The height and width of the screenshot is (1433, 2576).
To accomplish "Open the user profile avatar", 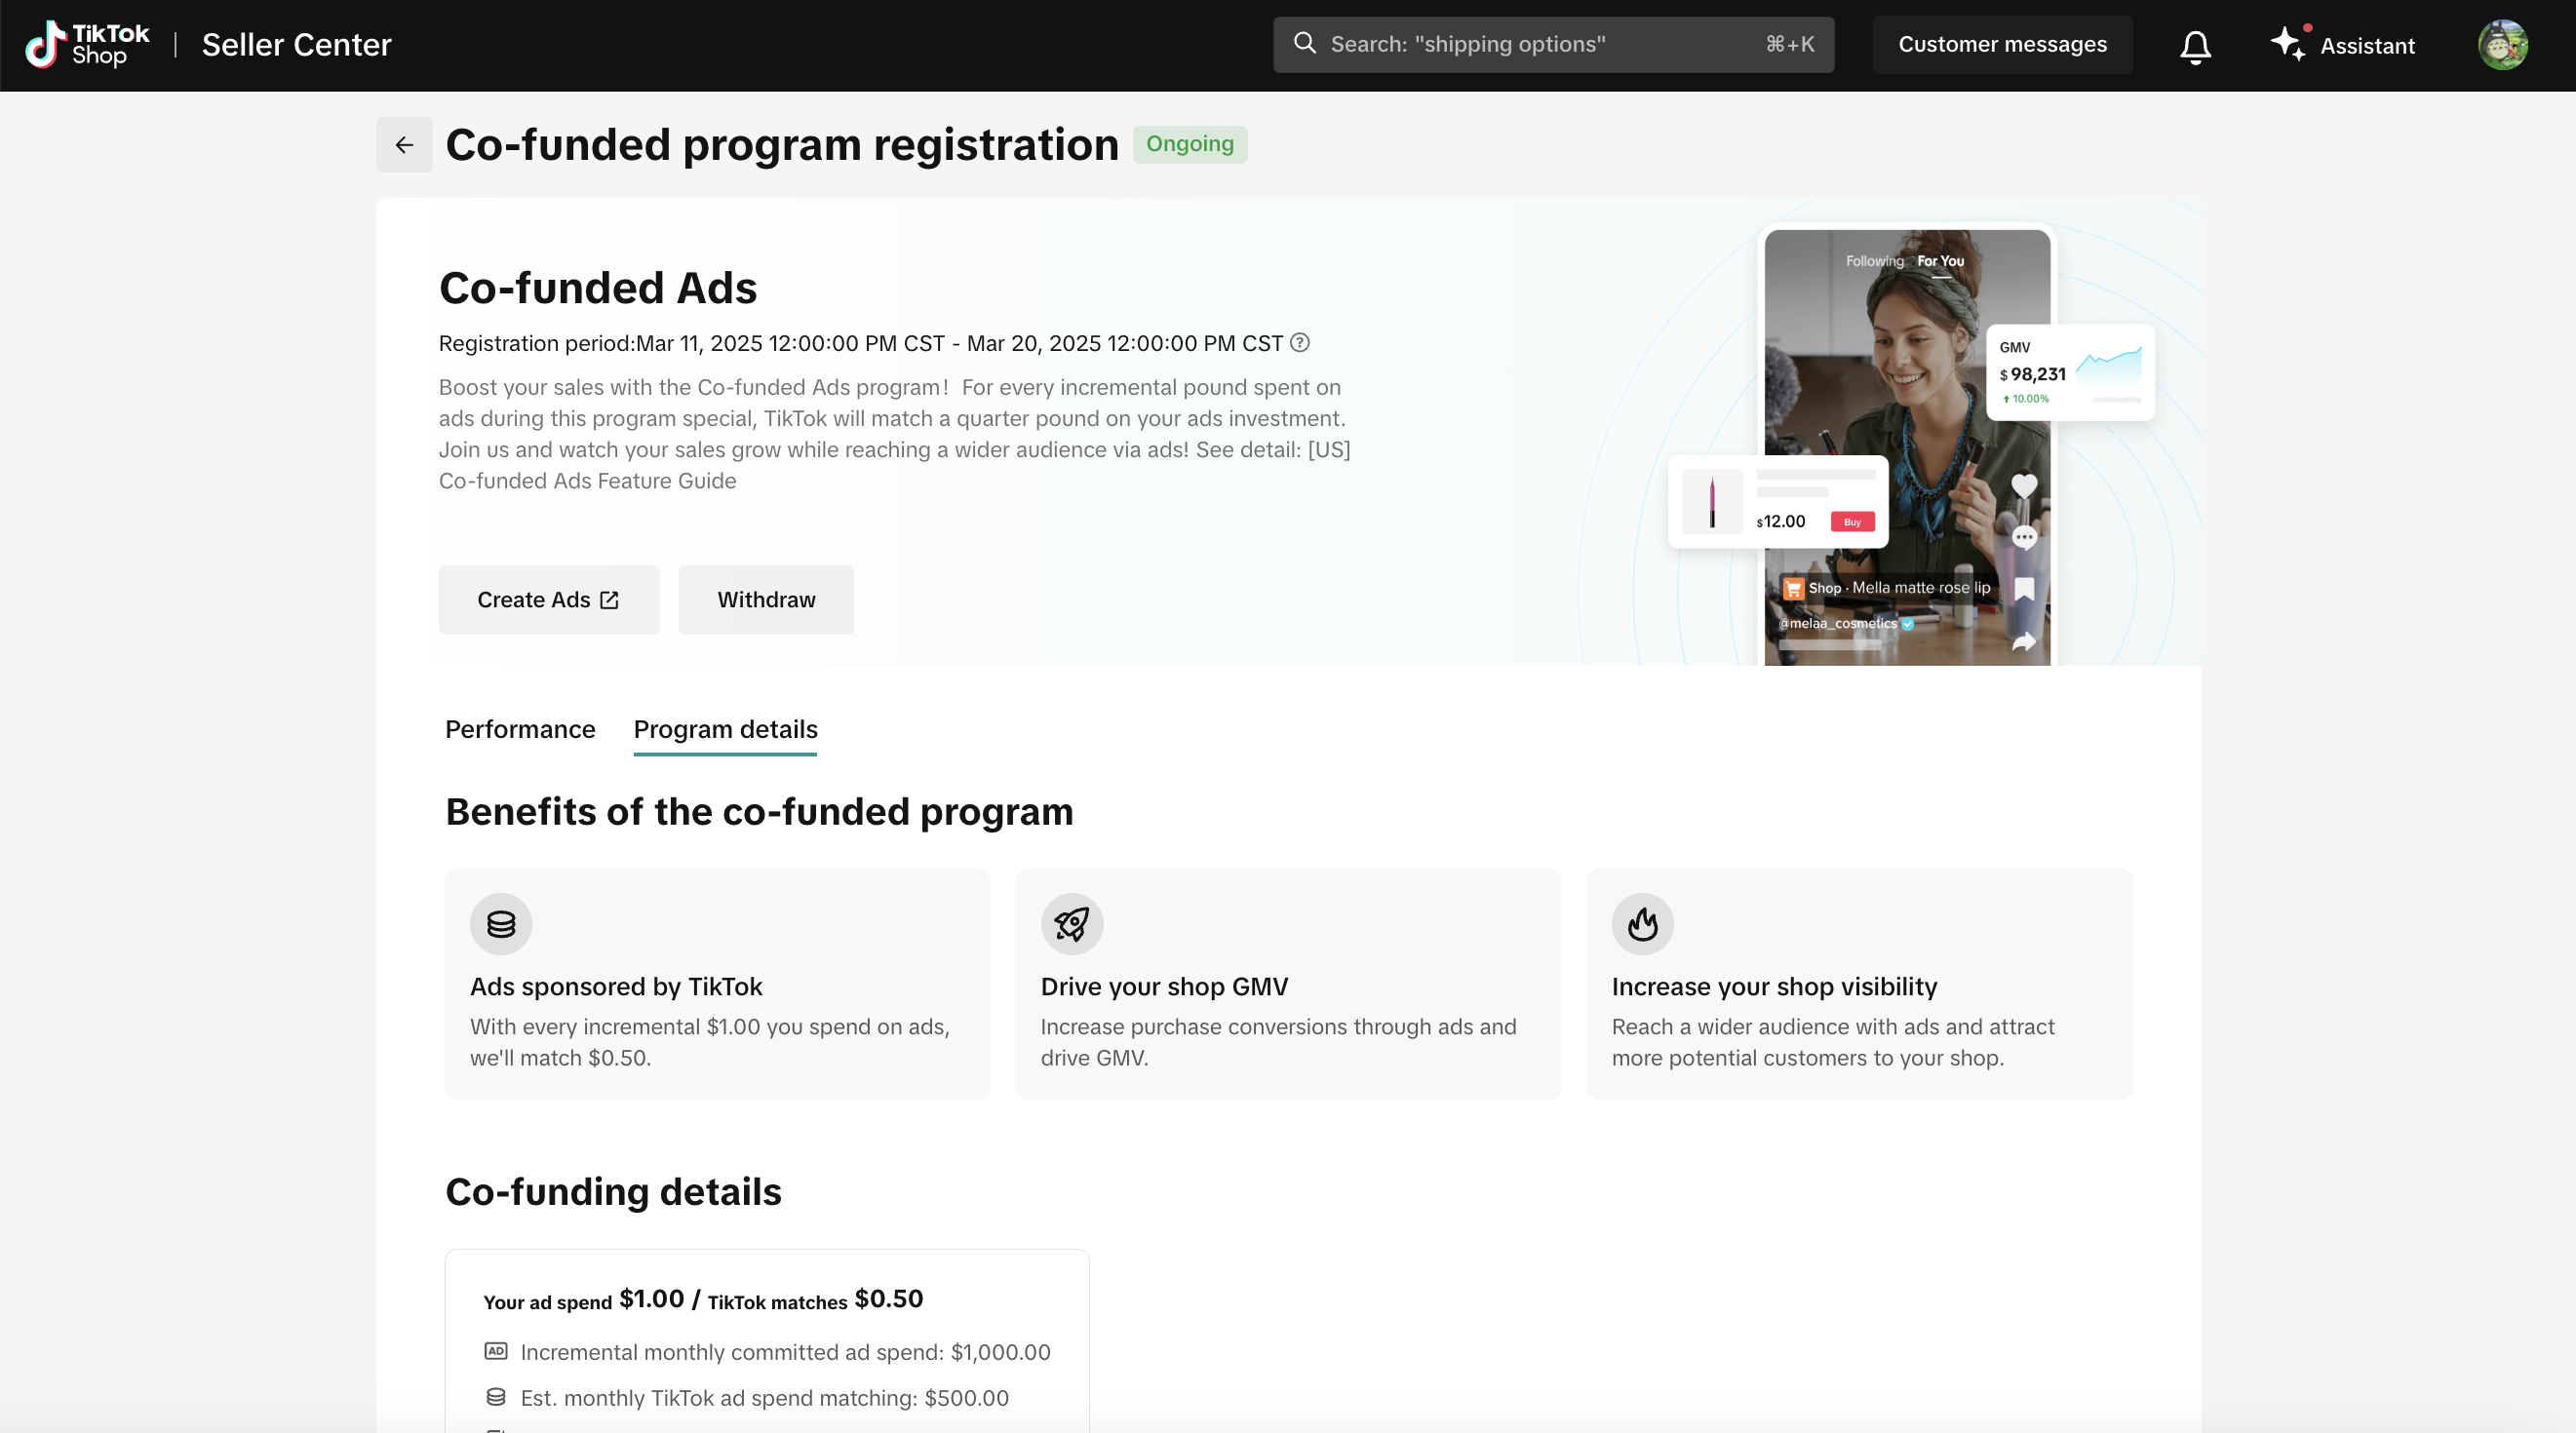I will (x=2502, y=45).
